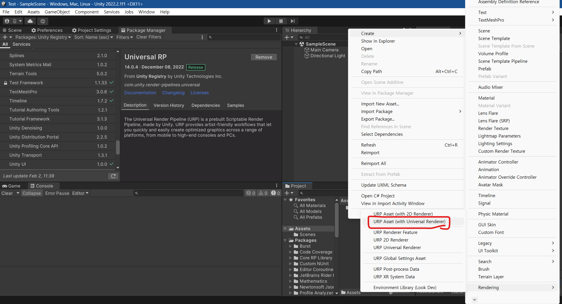Screen dimensions: 562x304
Task: Click Clear Filters
Action: pos(149,37)
